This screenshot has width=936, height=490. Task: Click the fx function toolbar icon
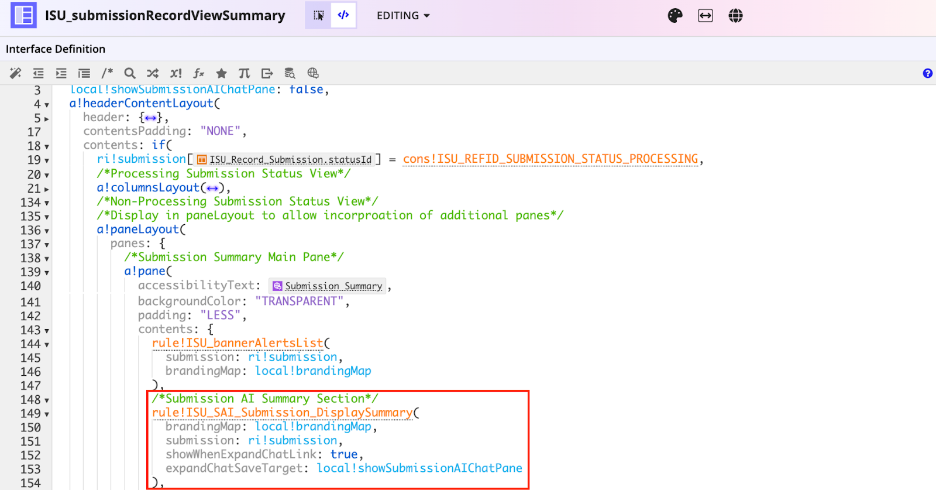tap(198, 73)
